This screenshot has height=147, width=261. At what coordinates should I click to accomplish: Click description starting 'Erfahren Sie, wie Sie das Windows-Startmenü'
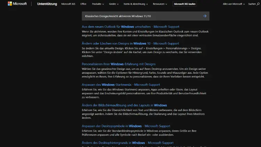pyautogui.click(x=144, y=93)
